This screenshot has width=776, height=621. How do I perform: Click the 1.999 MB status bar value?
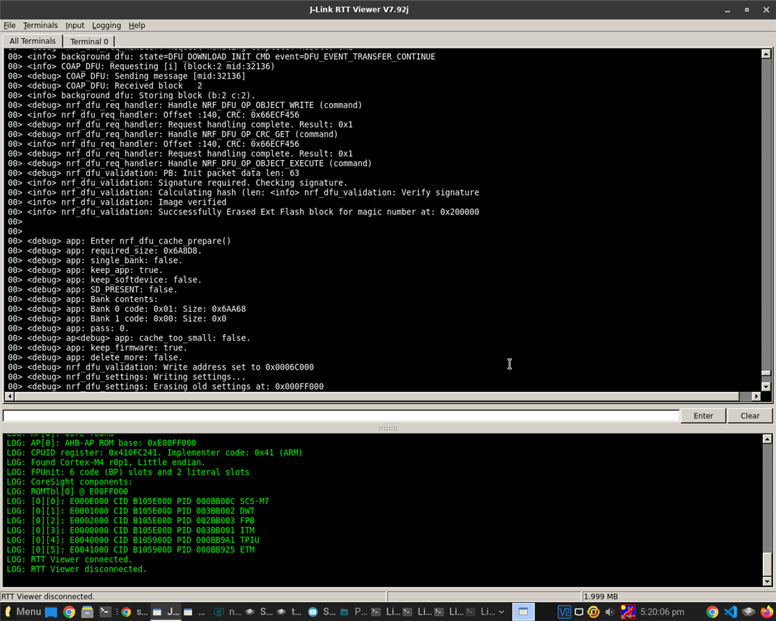click(x=601, y=596)
